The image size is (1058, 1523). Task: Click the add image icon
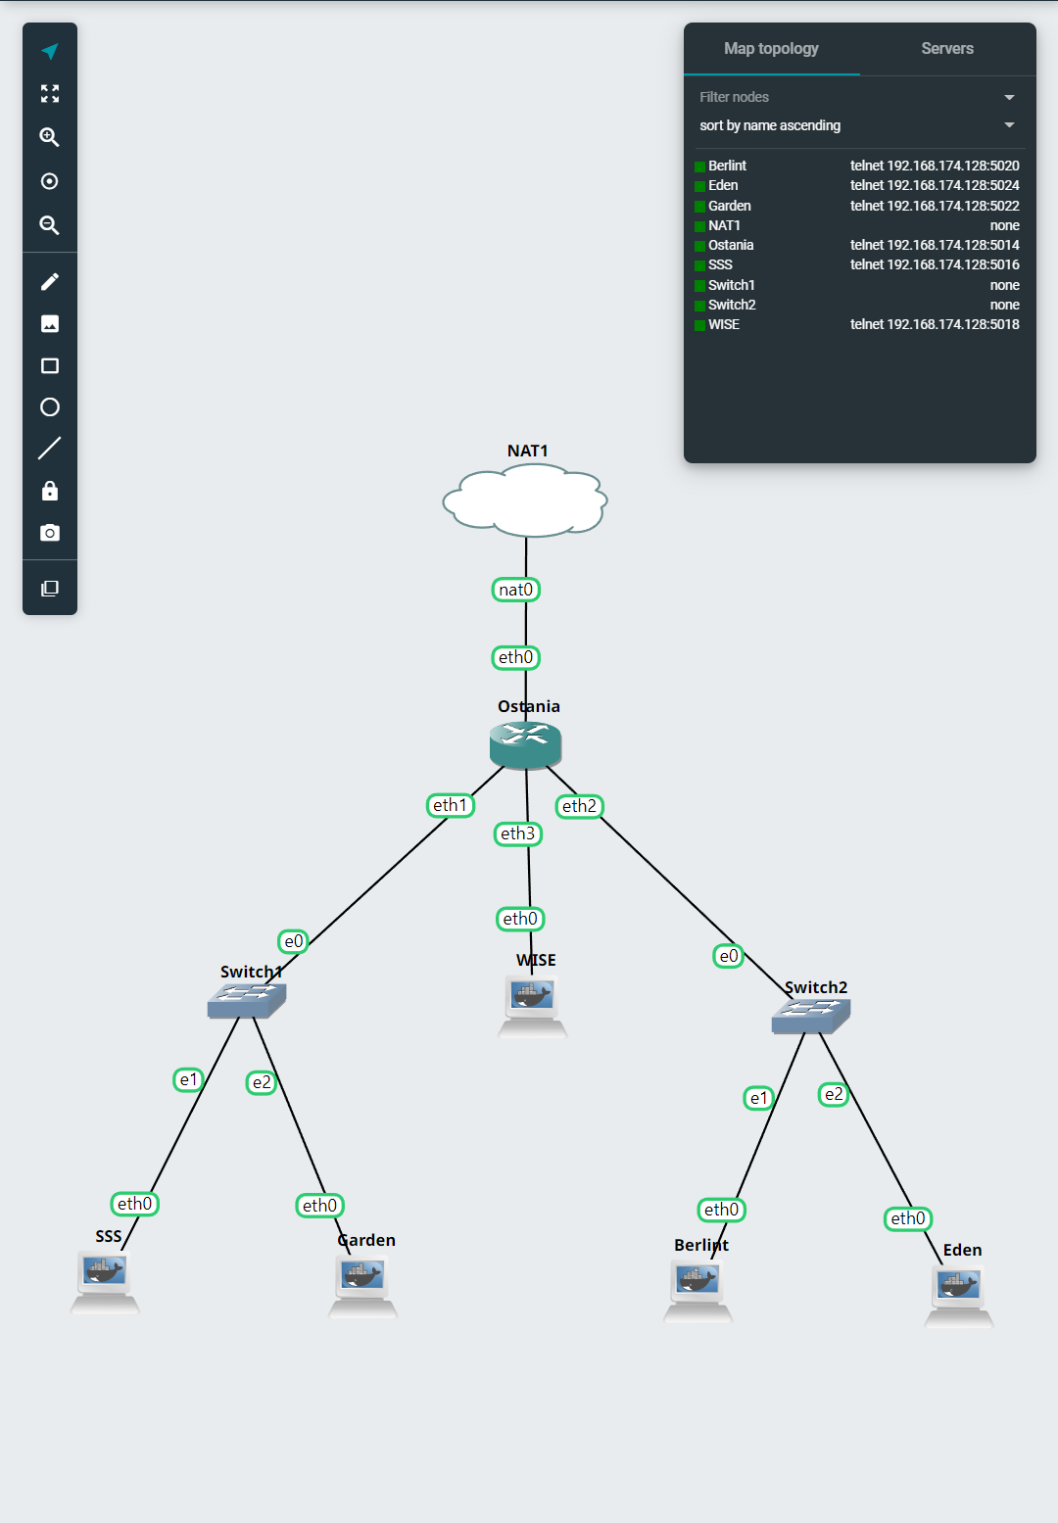pyautogui.click(x=50, y=322)
